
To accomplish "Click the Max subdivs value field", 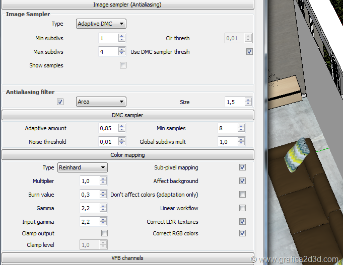I will (108, 52).
